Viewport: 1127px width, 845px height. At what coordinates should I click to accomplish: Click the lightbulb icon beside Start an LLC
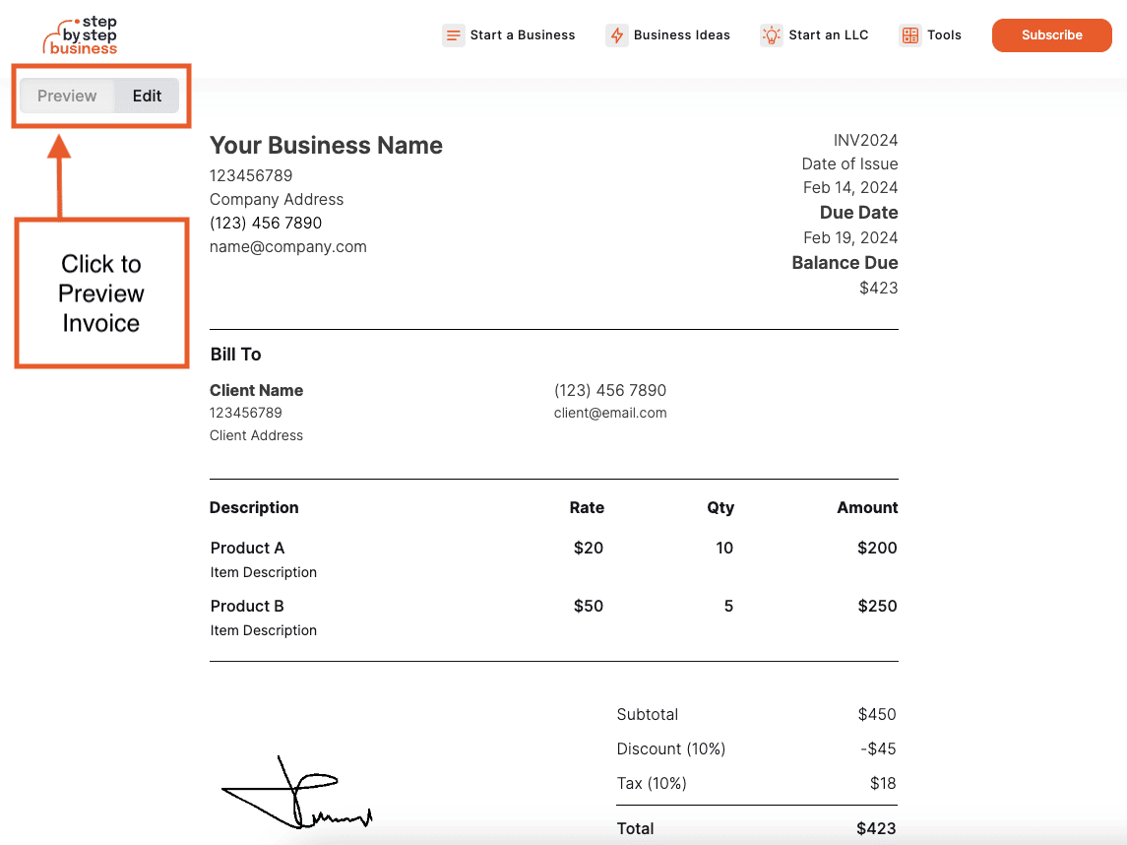[x=772, y=35]
